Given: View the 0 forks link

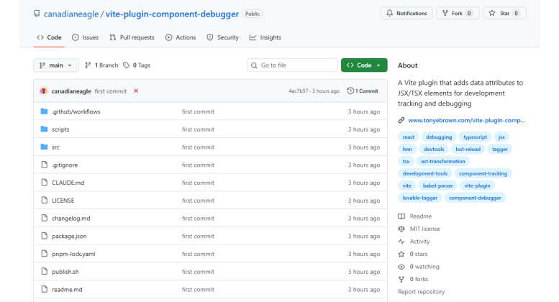Looking at the screenshot, I should [x=413, y=279].
